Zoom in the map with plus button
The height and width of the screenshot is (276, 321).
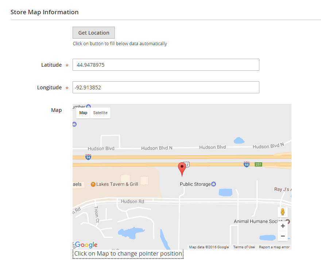tap(283, 226)
